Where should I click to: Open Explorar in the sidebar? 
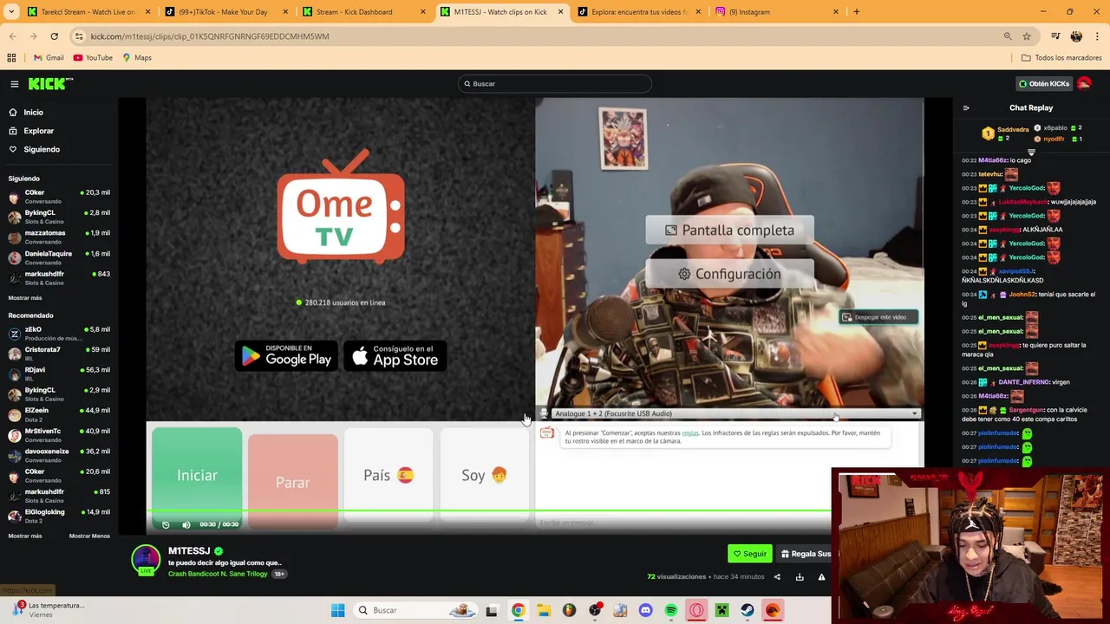click(38, 131)
